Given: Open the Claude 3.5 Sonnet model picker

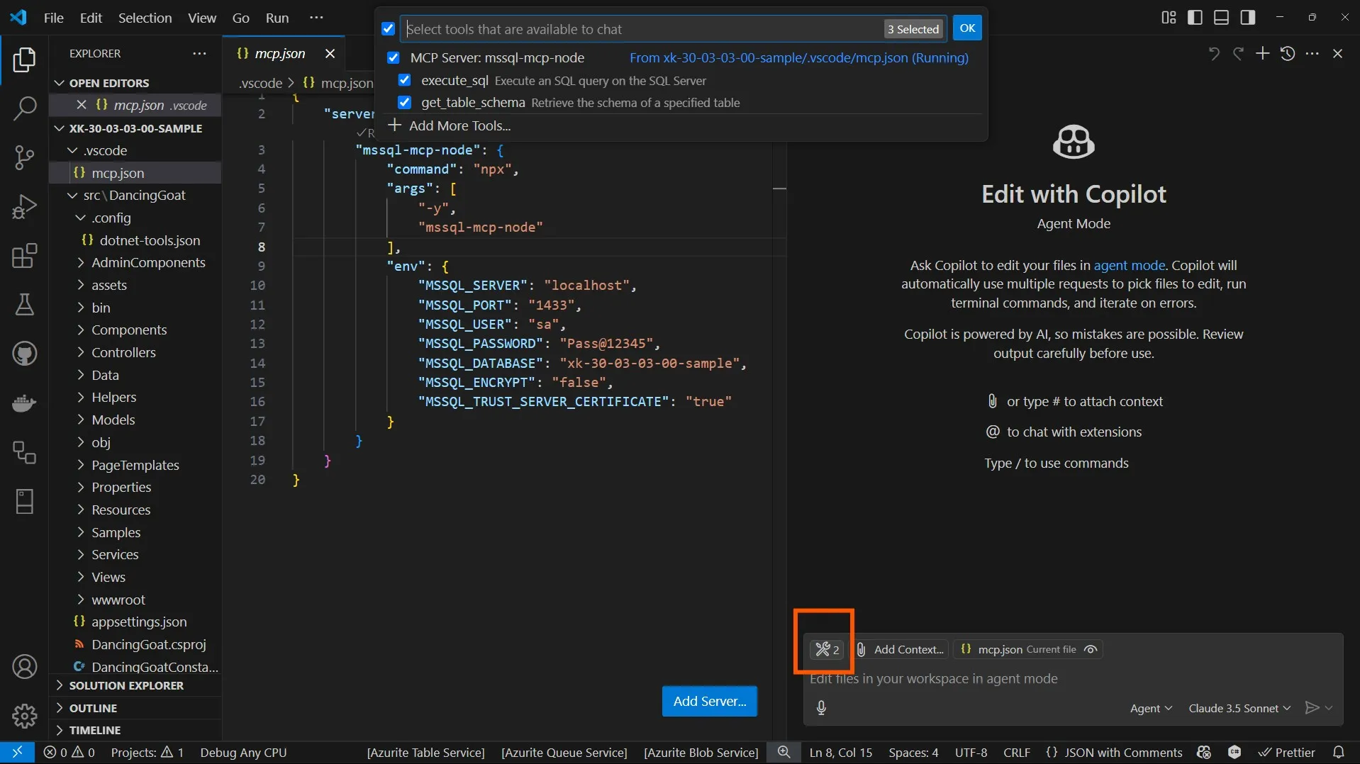Looking at the screenshot, I should (1239, 708).
